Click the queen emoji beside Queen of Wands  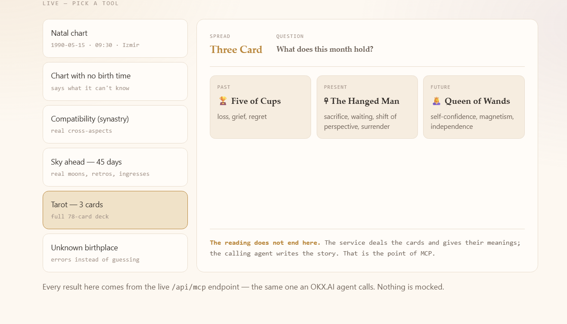coord(436,101)
